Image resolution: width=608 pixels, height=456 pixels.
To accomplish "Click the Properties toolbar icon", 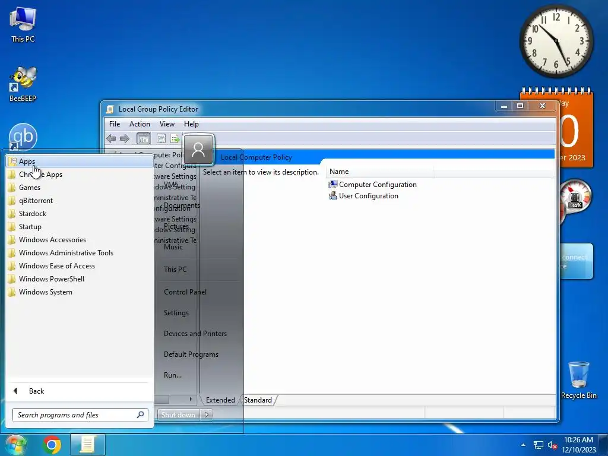I will point(161,138).
